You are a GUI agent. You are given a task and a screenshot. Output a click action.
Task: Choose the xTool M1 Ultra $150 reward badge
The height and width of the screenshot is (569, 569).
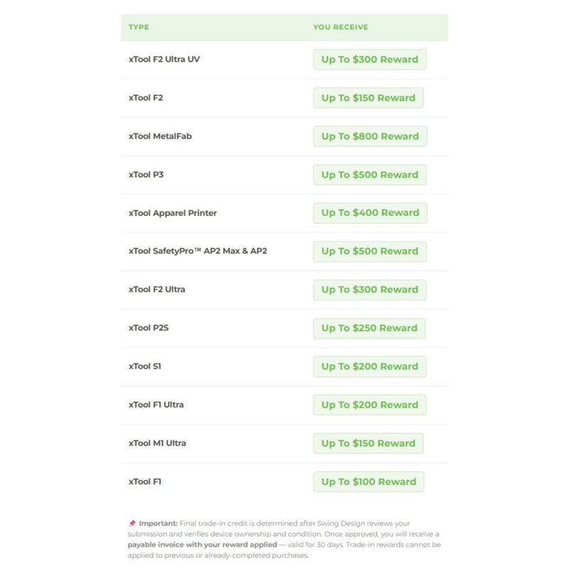(x=368, y=443)
